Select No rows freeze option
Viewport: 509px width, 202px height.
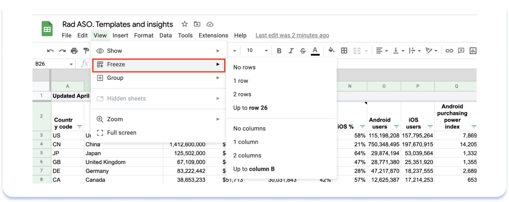pyautogui.click(x=281, y=67)
